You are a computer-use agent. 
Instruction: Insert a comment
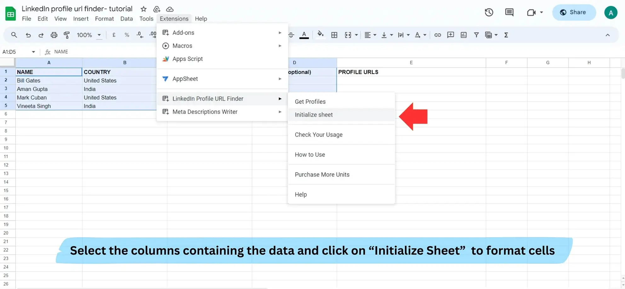[x=450, y=35]
